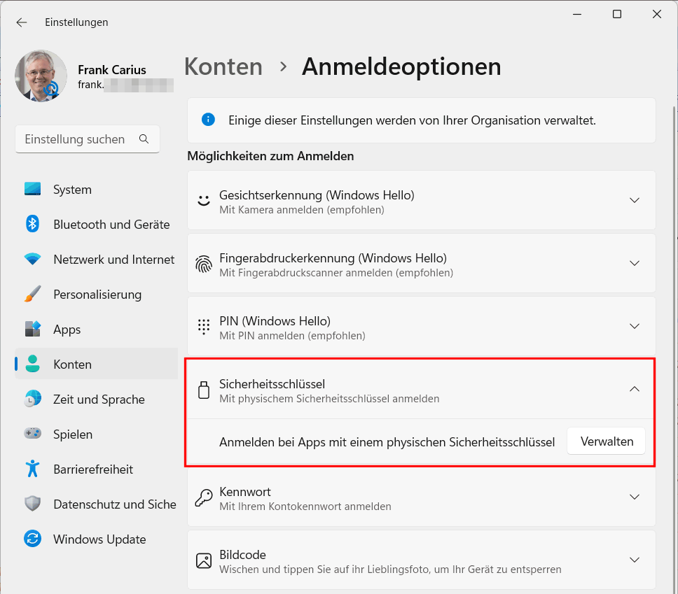Open Spielen settings page
Image resolution: width=678 pixels, height=594 pixels.
(x=97, y=434)
